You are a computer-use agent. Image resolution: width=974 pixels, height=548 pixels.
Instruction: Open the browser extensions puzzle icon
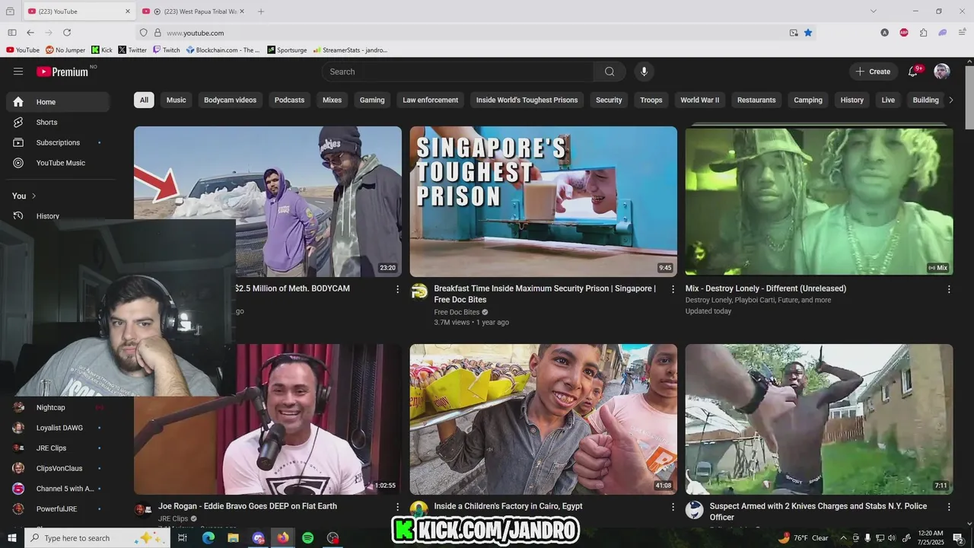click(x=923, y=33)
